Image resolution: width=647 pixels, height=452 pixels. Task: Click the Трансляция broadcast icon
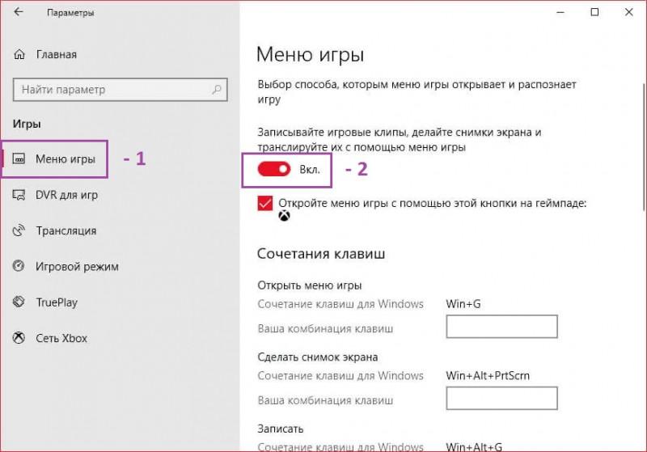[x=19, y=230]
